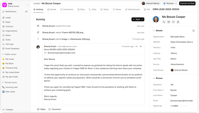Switch to the Comments tab

67,10
